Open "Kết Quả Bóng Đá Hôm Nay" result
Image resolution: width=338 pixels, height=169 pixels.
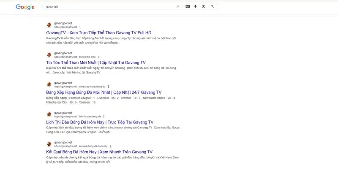[99, 152]
